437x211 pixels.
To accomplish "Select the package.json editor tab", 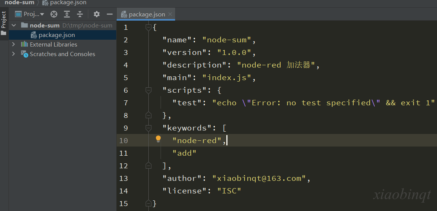I will (x=143, y=14).
